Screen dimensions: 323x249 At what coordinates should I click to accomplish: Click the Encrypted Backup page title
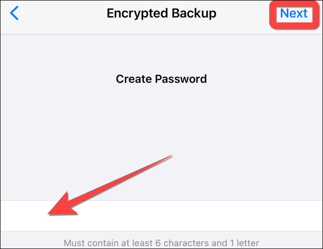tap(161, 13)
